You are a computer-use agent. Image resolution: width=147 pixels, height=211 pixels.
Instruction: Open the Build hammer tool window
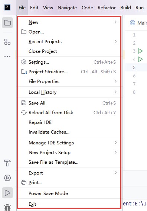[7, 163]
